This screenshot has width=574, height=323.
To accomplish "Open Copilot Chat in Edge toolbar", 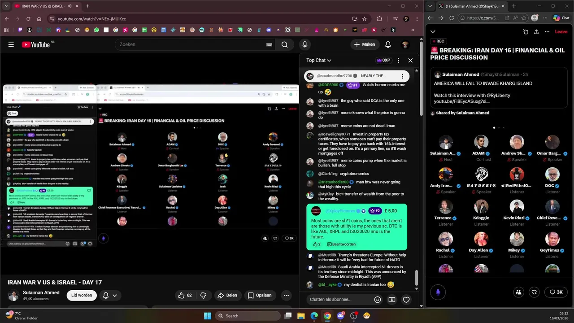I will (561, 18).
